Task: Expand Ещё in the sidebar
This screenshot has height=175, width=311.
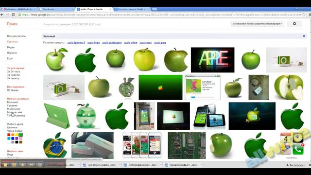Action: tap(10, 58)
